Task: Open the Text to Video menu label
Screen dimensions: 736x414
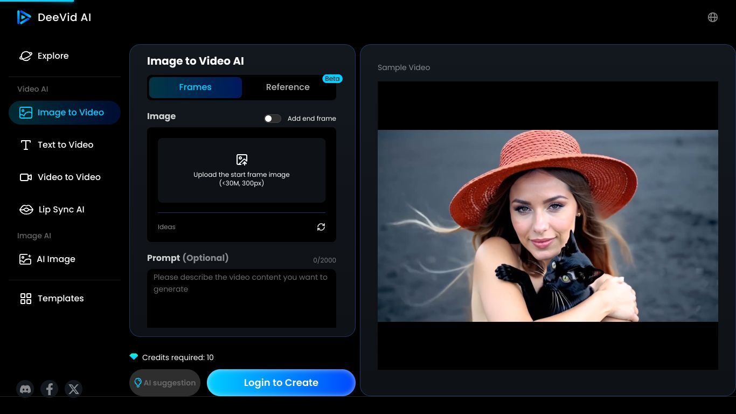Action: click(x=66, y=145)
